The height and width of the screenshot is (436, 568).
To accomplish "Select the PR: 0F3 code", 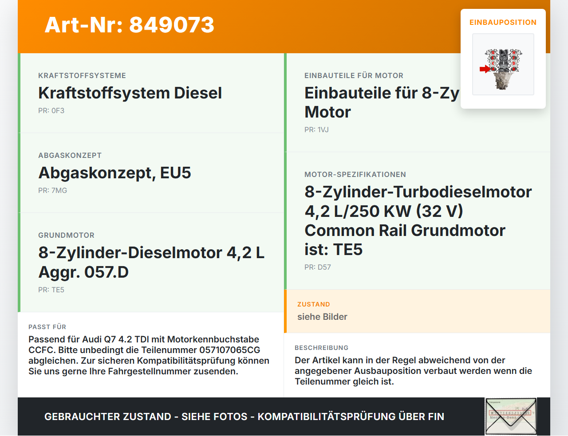I will pos(51,111).
